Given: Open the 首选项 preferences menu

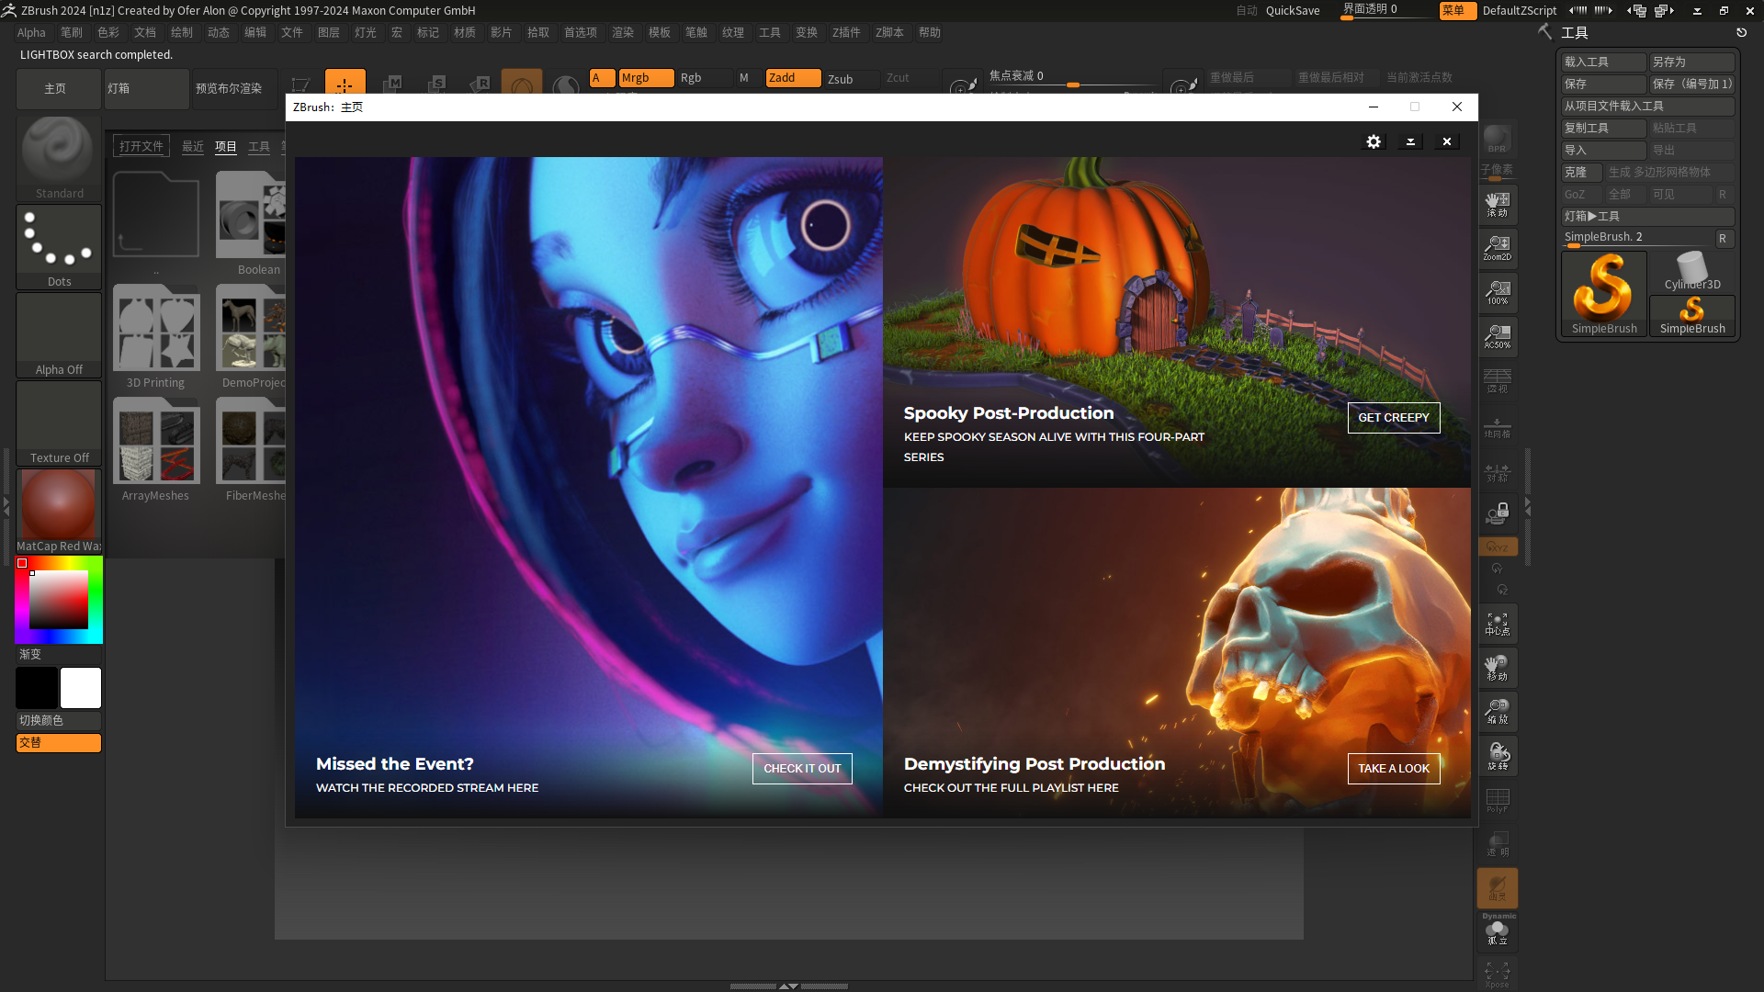Looking at the screenshot, I should pos(580,32).
